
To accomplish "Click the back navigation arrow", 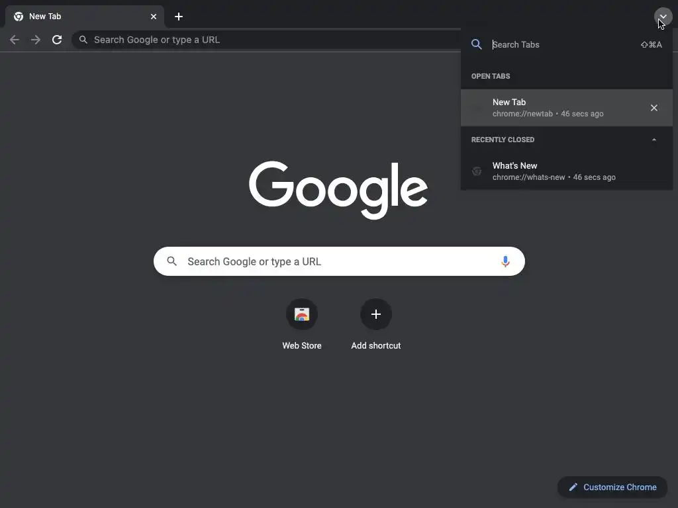I will (x=15, y=40).
